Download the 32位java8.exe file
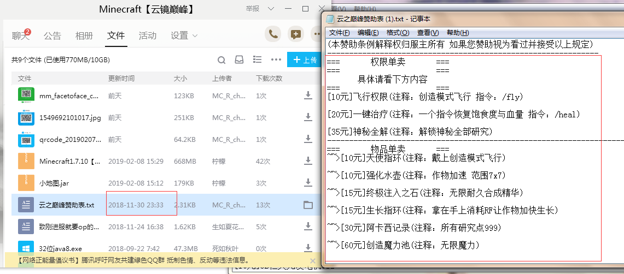This screenshot has height=274, width=624. [x=308, y=249]
